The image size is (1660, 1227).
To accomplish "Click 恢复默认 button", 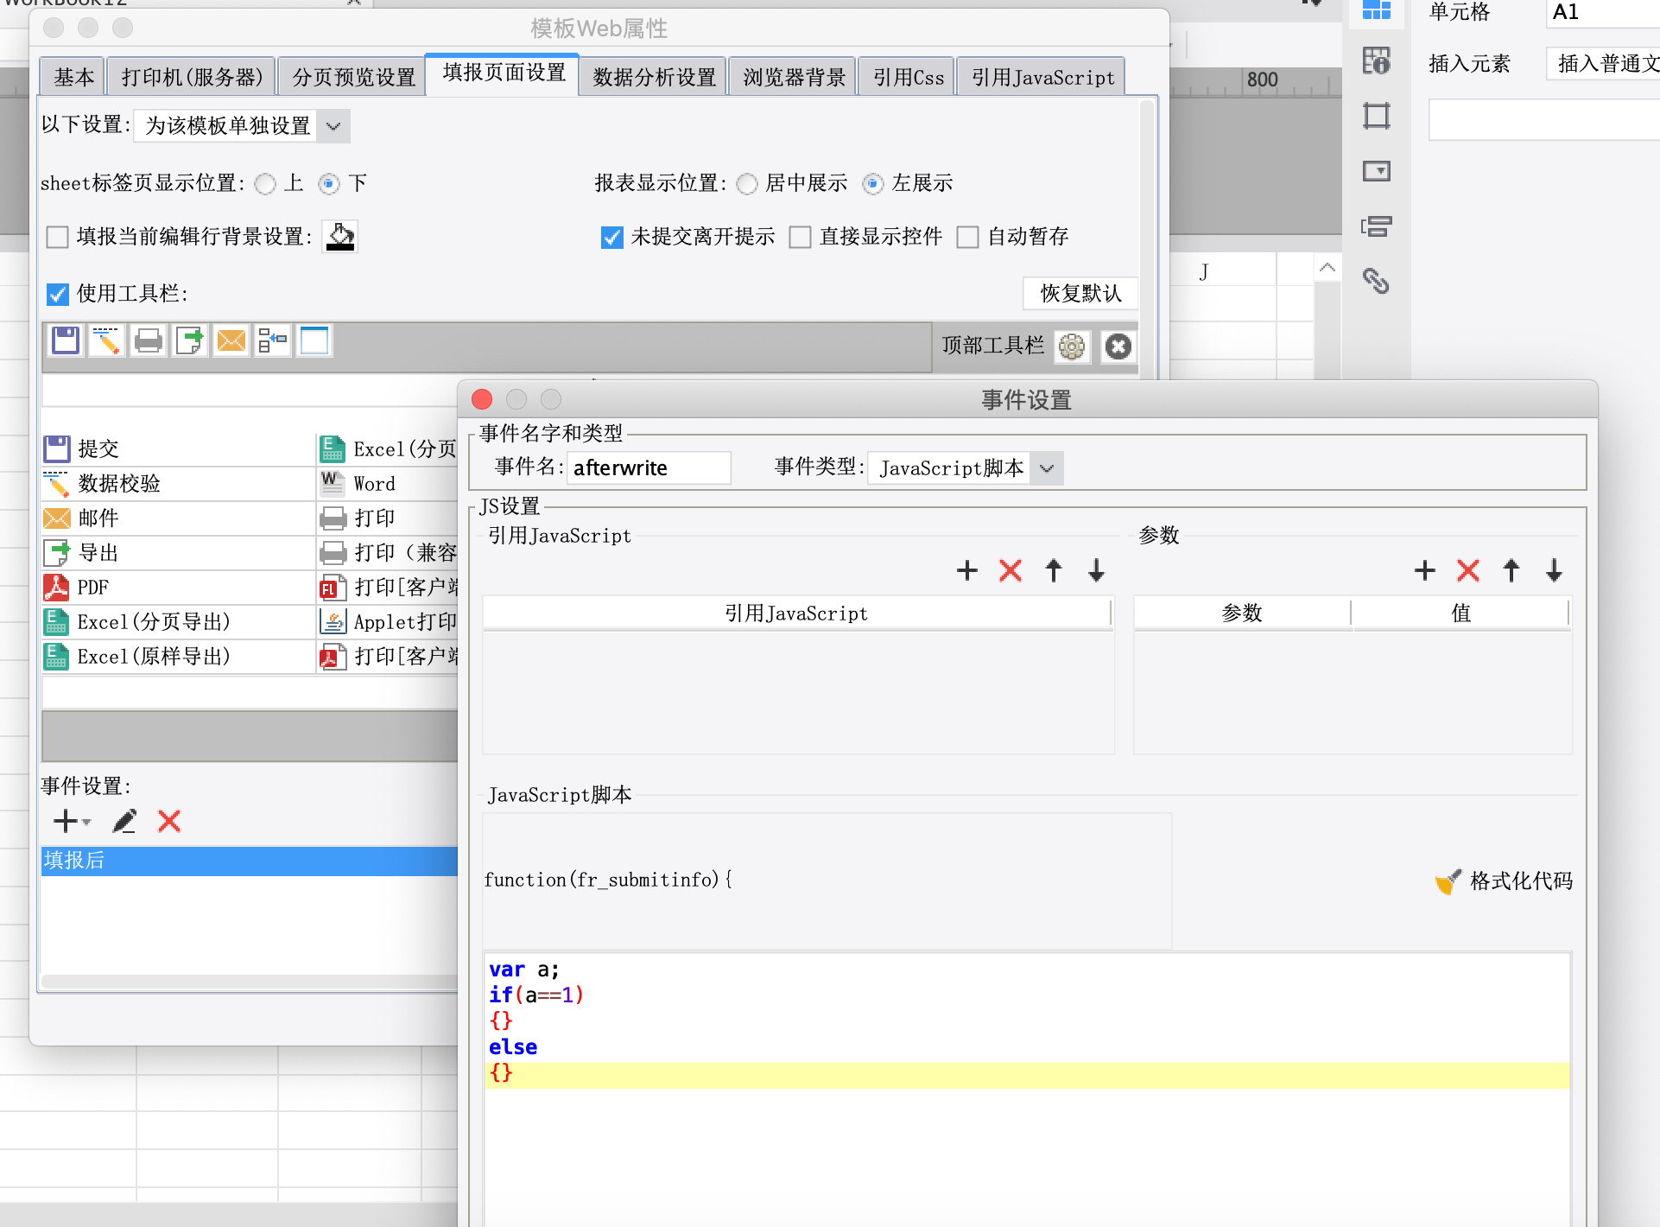I will 1080,294.
